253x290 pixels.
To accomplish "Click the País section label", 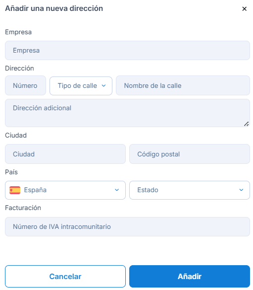I will click(x=11, y=172).
